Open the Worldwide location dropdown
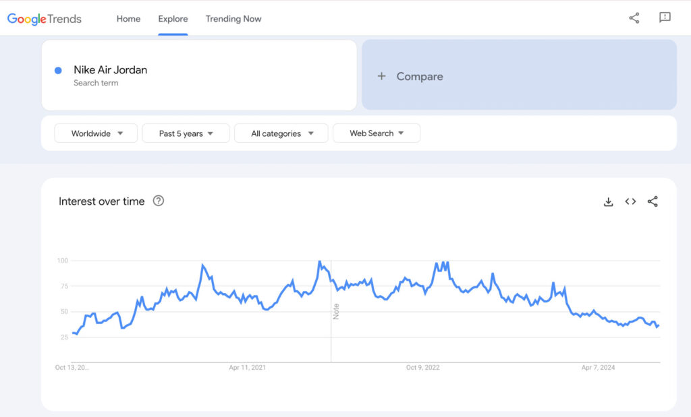The height and width of the screenshot is (417, 691). 96,133
